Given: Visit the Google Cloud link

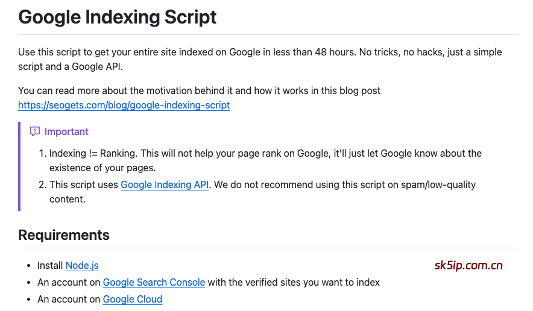Looking at the screenshot, I should click(x=133, y=299).
